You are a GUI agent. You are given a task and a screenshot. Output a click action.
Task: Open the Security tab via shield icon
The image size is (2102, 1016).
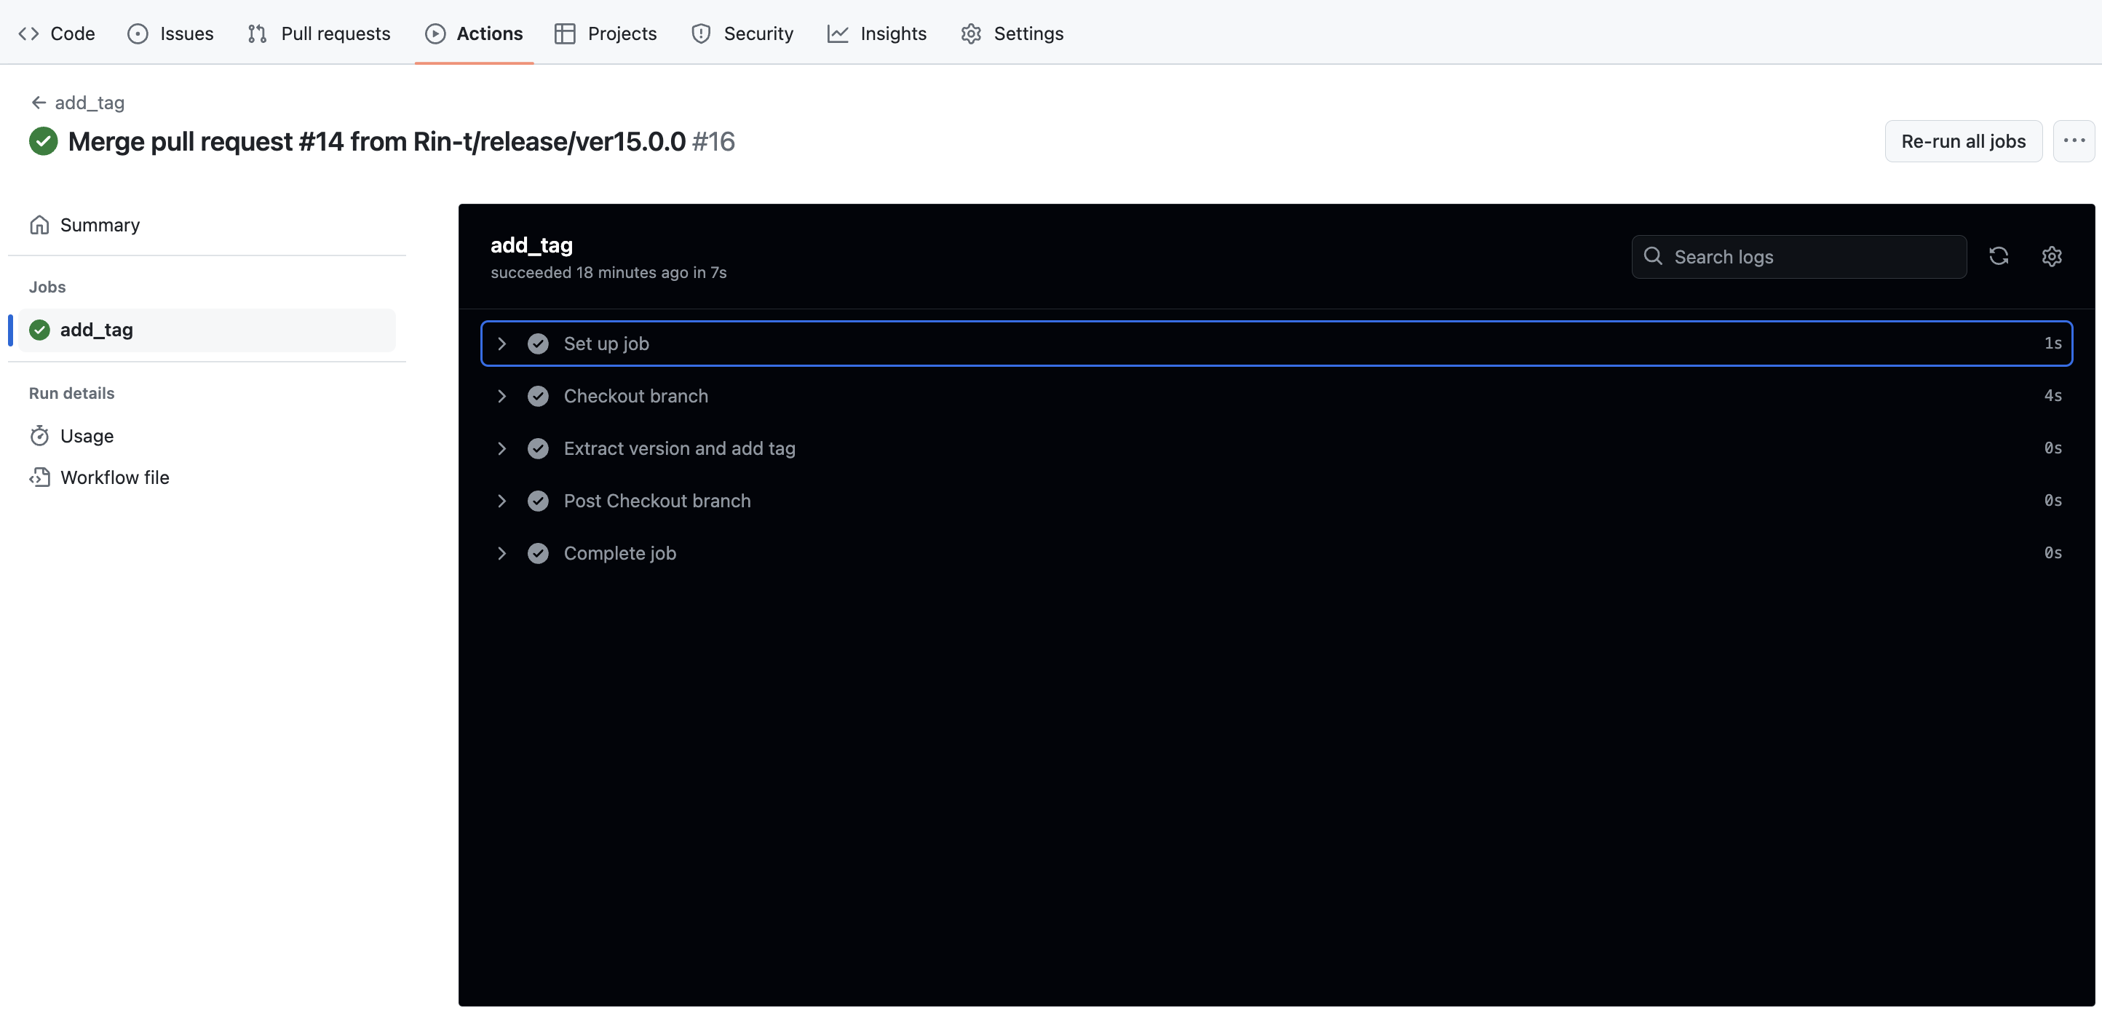(x=700, y=33)
